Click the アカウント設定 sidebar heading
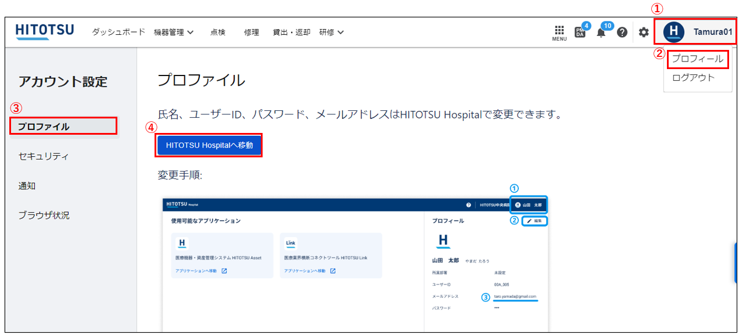Viewport: 750px width, 335px height. tap(63, 81)
